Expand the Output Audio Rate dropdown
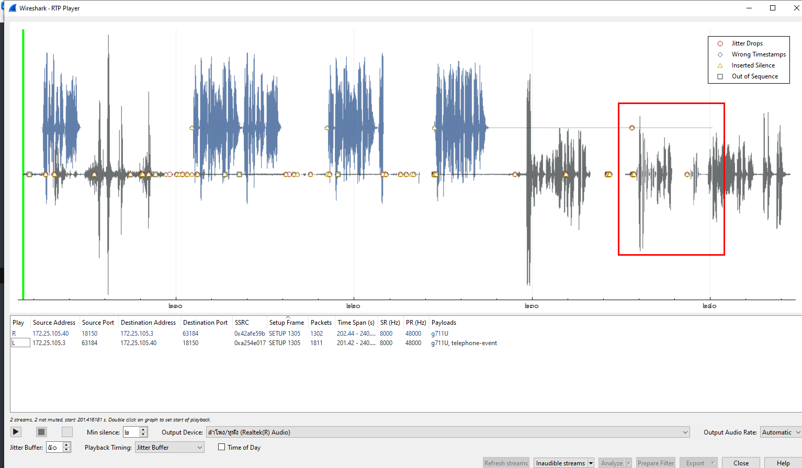The height and width of the screenshot is (468, 802). pos(781,432)
